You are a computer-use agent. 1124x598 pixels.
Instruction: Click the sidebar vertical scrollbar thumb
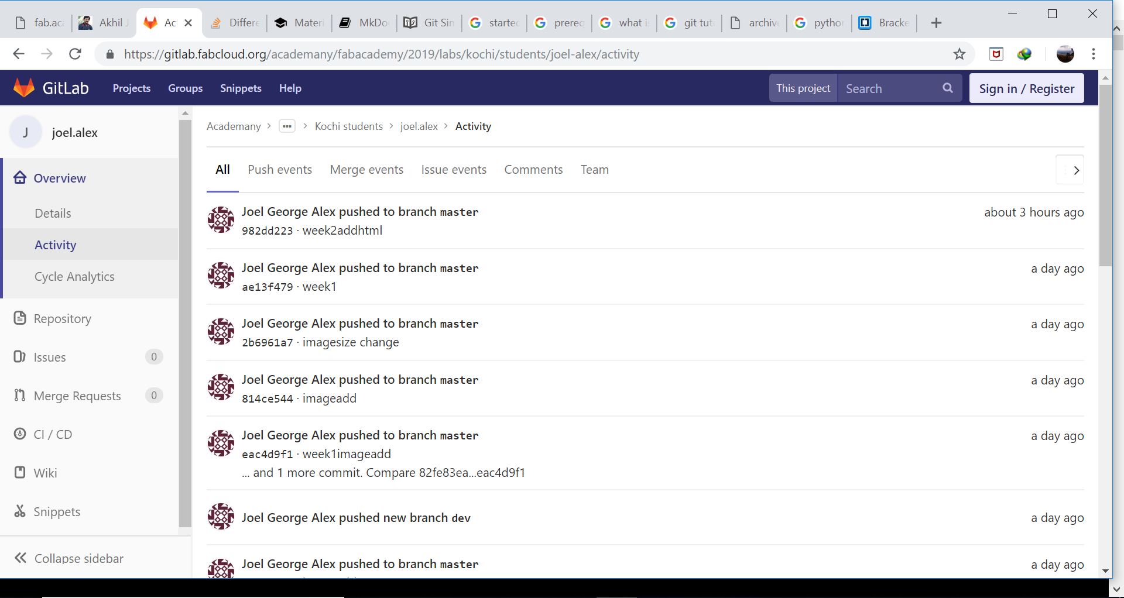coord(185,324)
